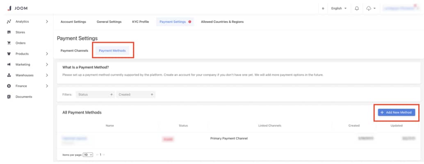Expand the Products sidebar submenu
Screen dimensions: 424x164
tap(47, 54)
